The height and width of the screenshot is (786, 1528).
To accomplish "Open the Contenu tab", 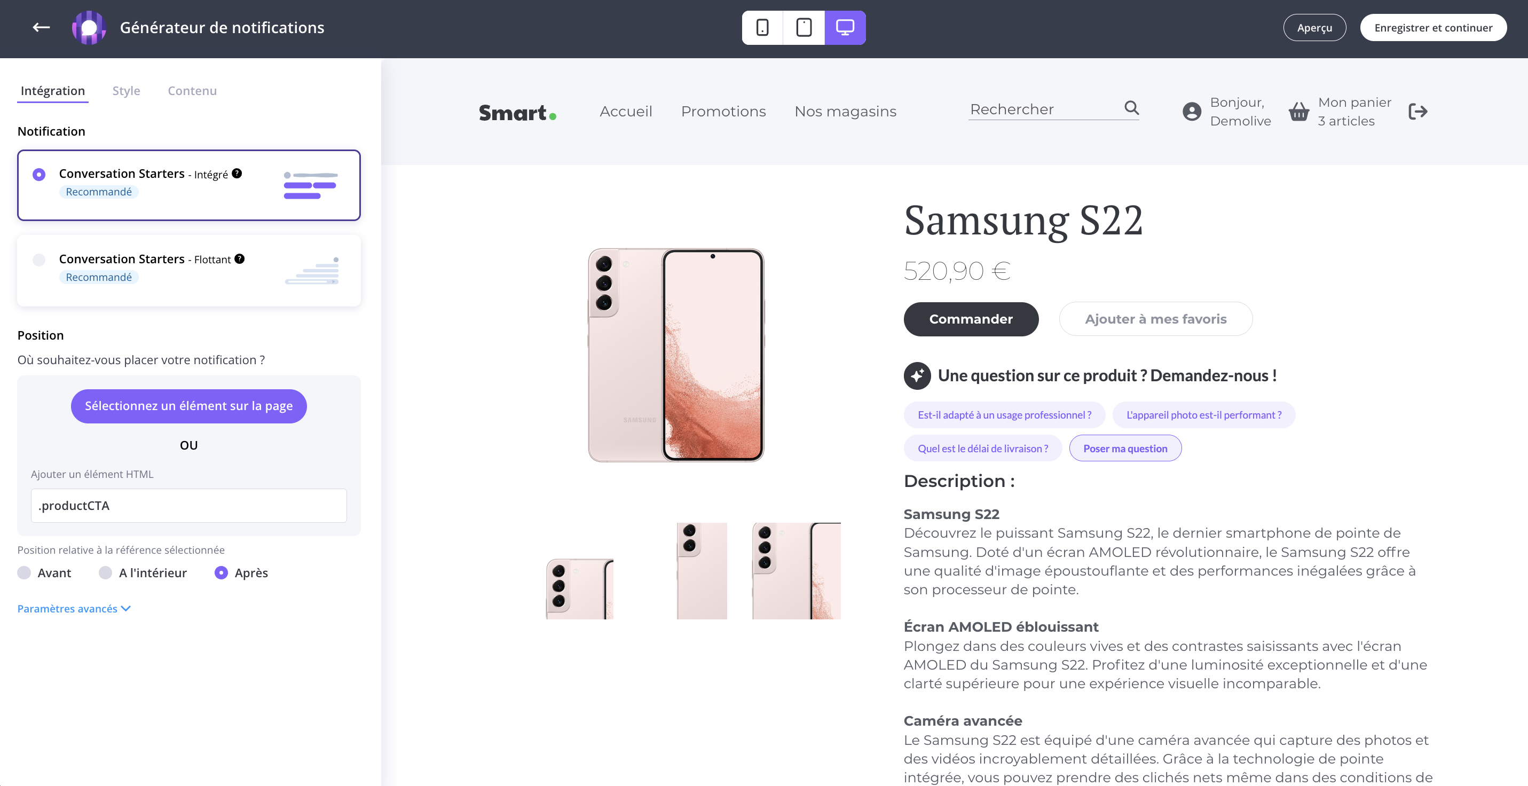I will pyautogui.click(x=192, y=91).
